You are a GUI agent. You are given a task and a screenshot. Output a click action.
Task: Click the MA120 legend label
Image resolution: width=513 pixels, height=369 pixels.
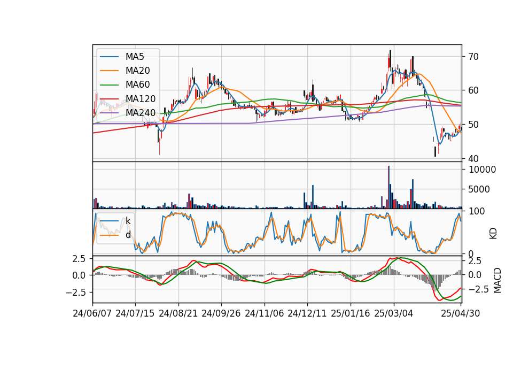click(141, 99)
